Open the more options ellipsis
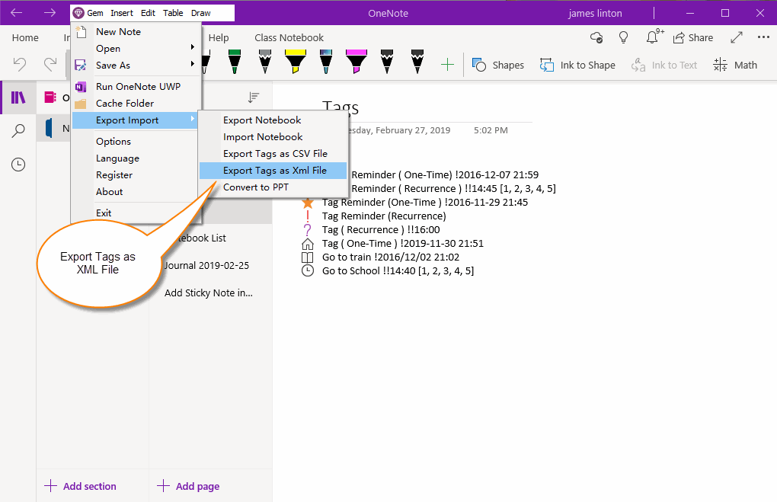 (763, 37)
